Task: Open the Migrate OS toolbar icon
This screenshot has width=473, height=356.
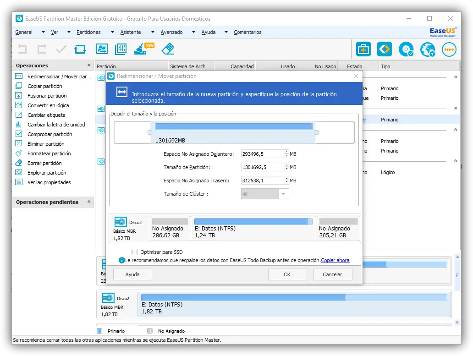Action: [102, 49]
